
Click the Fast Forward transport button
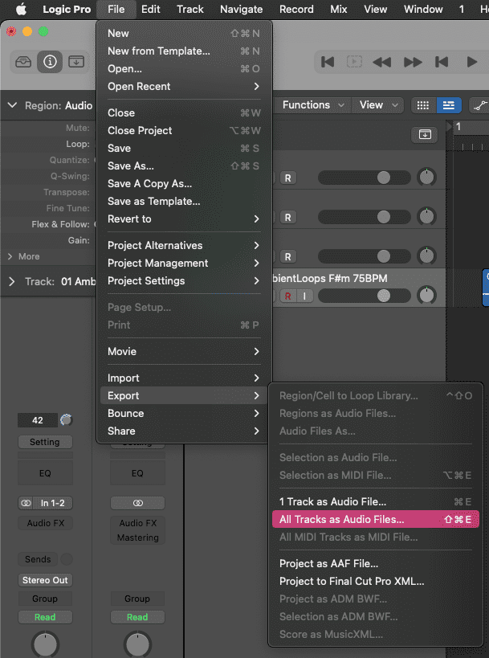point(413,62)
